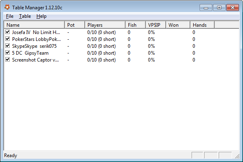Click Fish value 0 in 5 DC GipsyTeam row
The image size is (243, 162).
(129, 53)
